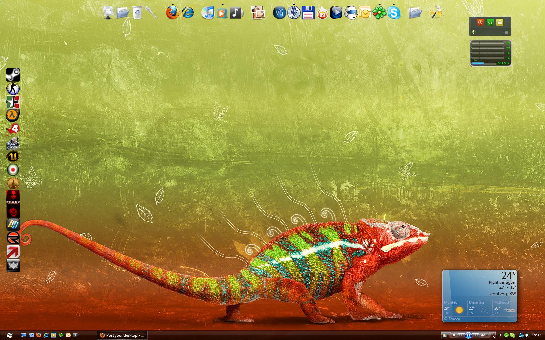Launch Left 4 Dead from the left sidebar
The image size is (545, 340).
coord(13,129)
